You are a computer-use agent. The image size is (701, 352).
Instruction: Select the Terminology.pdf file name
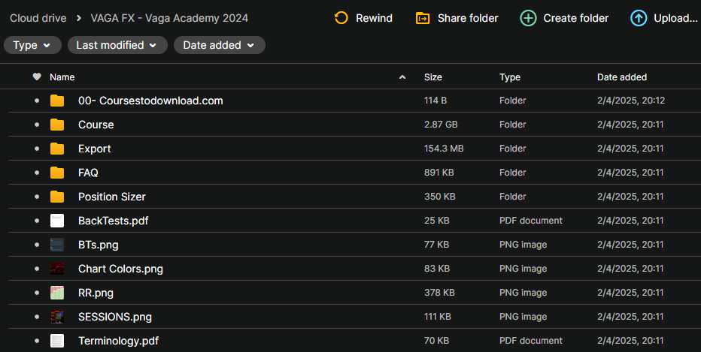point(119,341)
